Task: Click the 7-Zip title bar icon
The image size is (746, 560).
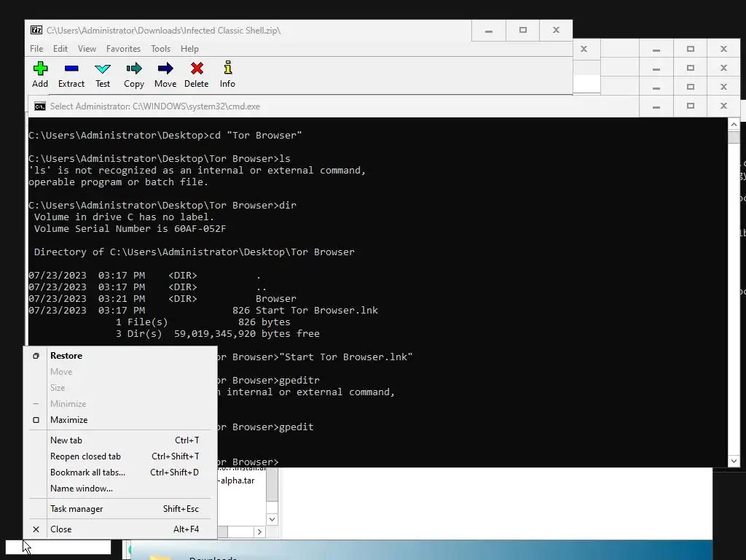Action: (36, 30)
